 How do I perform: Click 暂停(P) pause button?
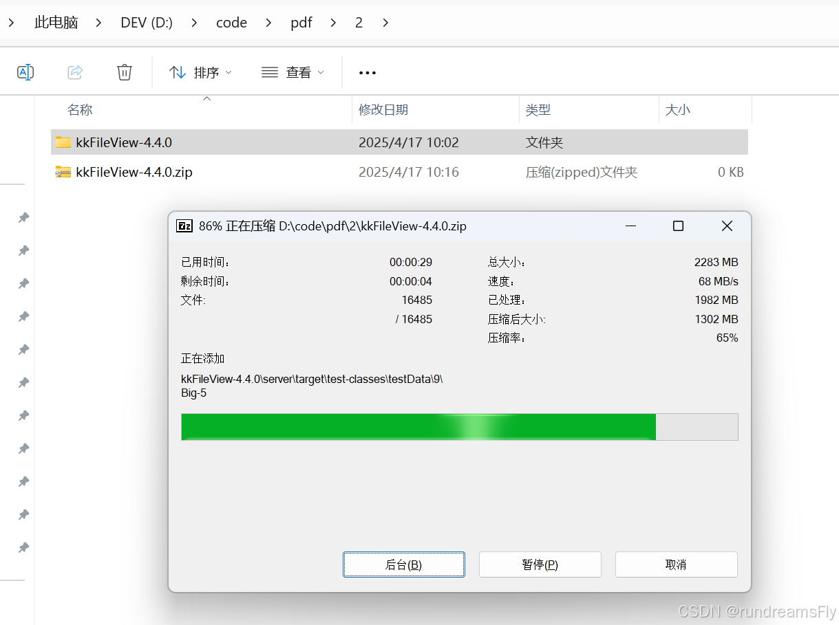click(x=540, y=564)
